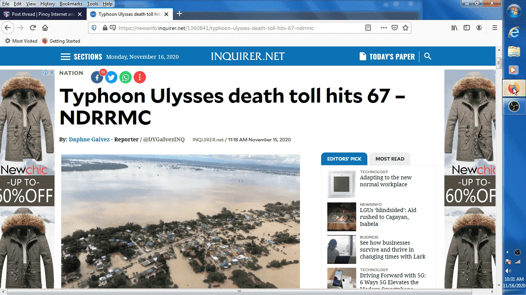Select the EDITORS' PICK tab
The width and height of the screenshot is (526, 295).
344,159
